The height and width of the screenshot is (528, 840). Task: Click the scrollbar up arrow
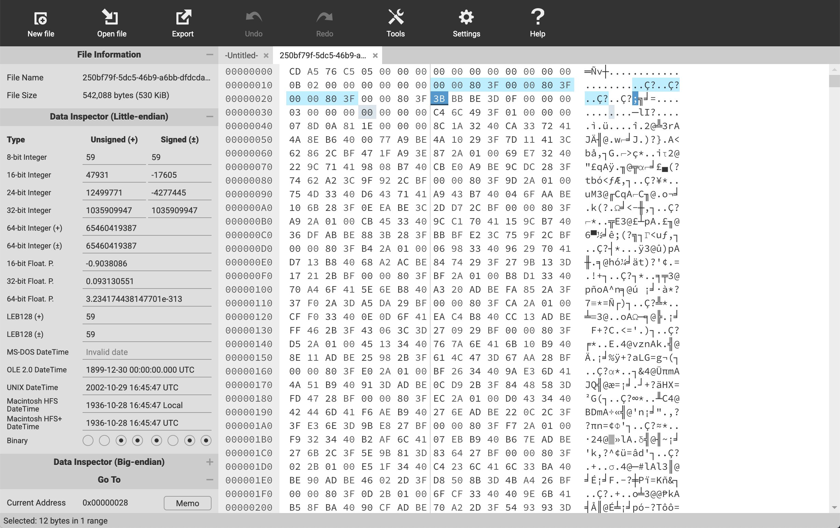834,69
